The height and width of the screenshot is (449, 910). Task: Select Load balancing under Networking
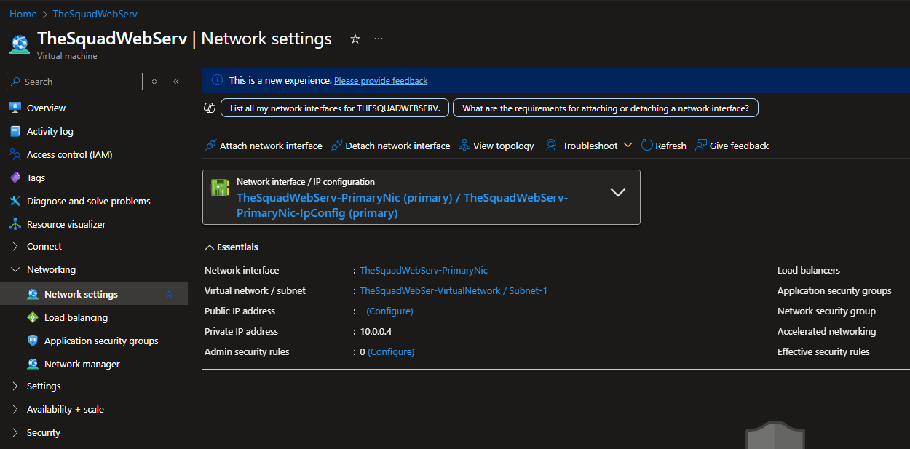(76, 317)
